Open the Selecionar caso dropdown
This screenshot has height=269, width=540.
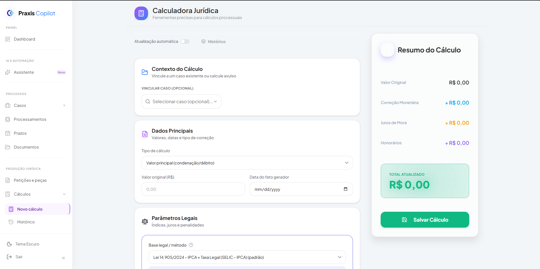(x=181, y=101)
